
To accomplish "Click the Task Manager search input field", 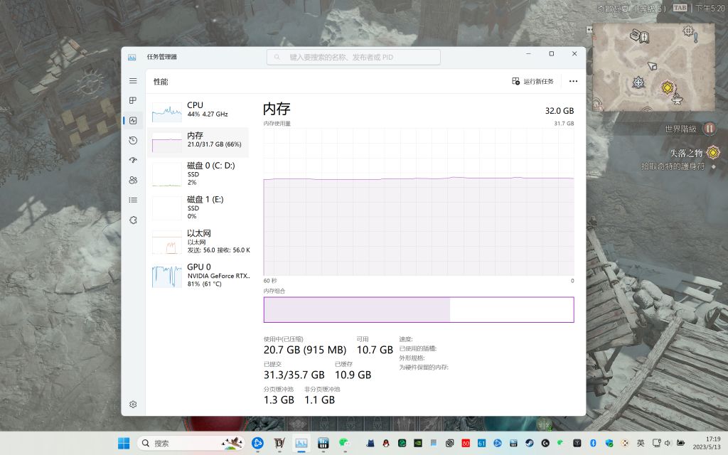I will coord(353,56).
